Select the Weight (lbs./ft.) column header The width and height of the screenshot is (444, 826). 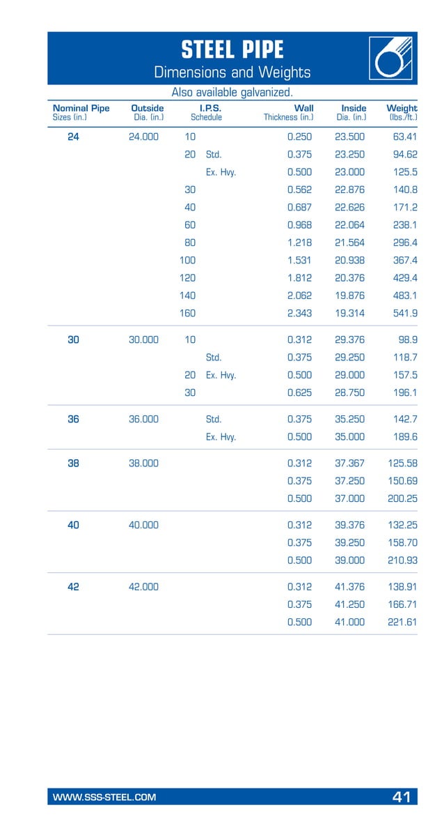(402, 112)
